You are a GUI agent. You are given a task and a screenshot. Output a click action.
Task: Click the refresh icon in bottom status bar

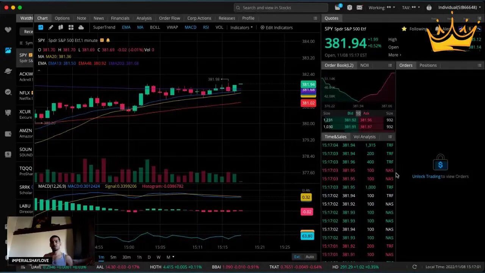pyautogui.click(x=415, y=267)
